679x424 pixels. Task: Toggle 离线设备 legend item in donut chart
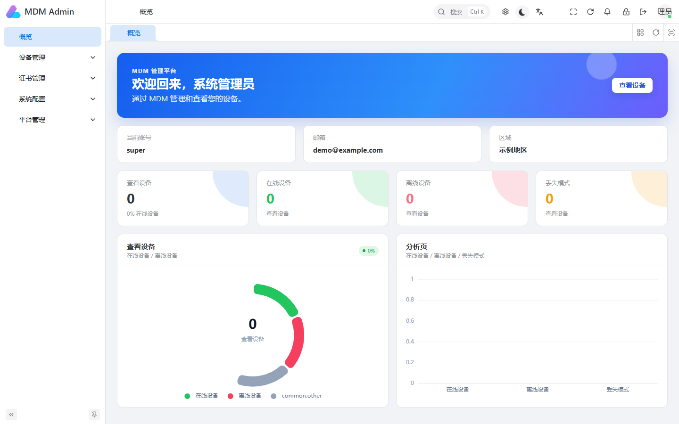pyautogui.click(x=245, y=396)
